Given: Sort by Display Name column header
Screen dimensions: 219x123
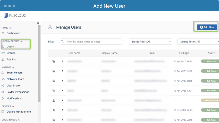Looking at the screenshot, I should 109,53.
